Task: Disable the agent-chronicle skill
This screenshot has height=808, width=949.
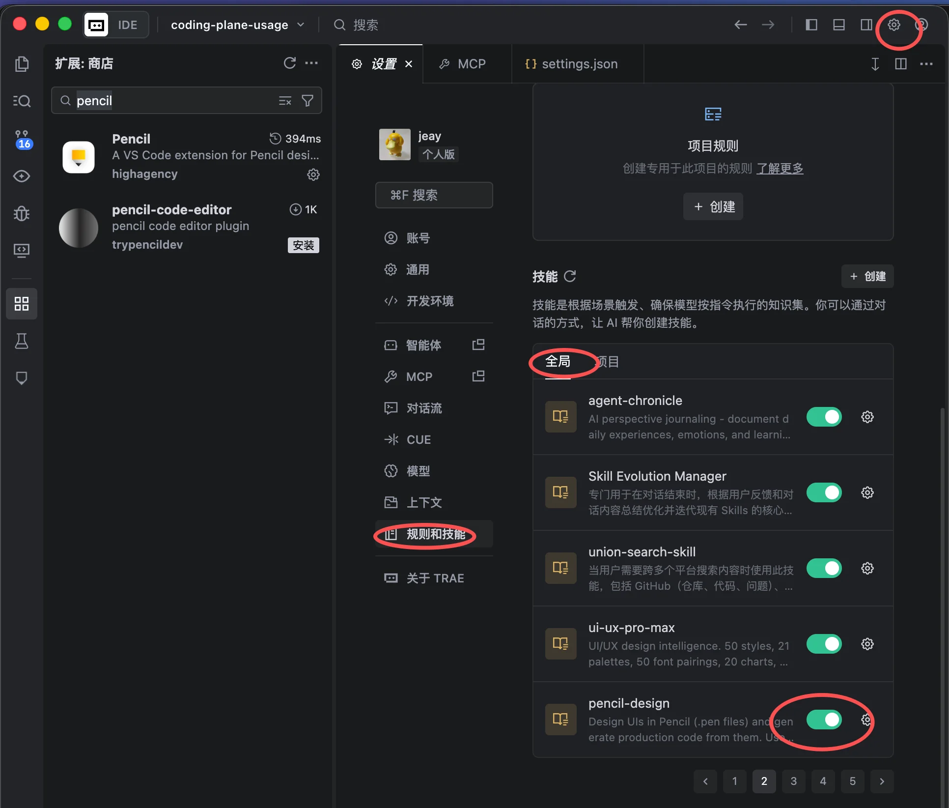Action: pos(824,416)
